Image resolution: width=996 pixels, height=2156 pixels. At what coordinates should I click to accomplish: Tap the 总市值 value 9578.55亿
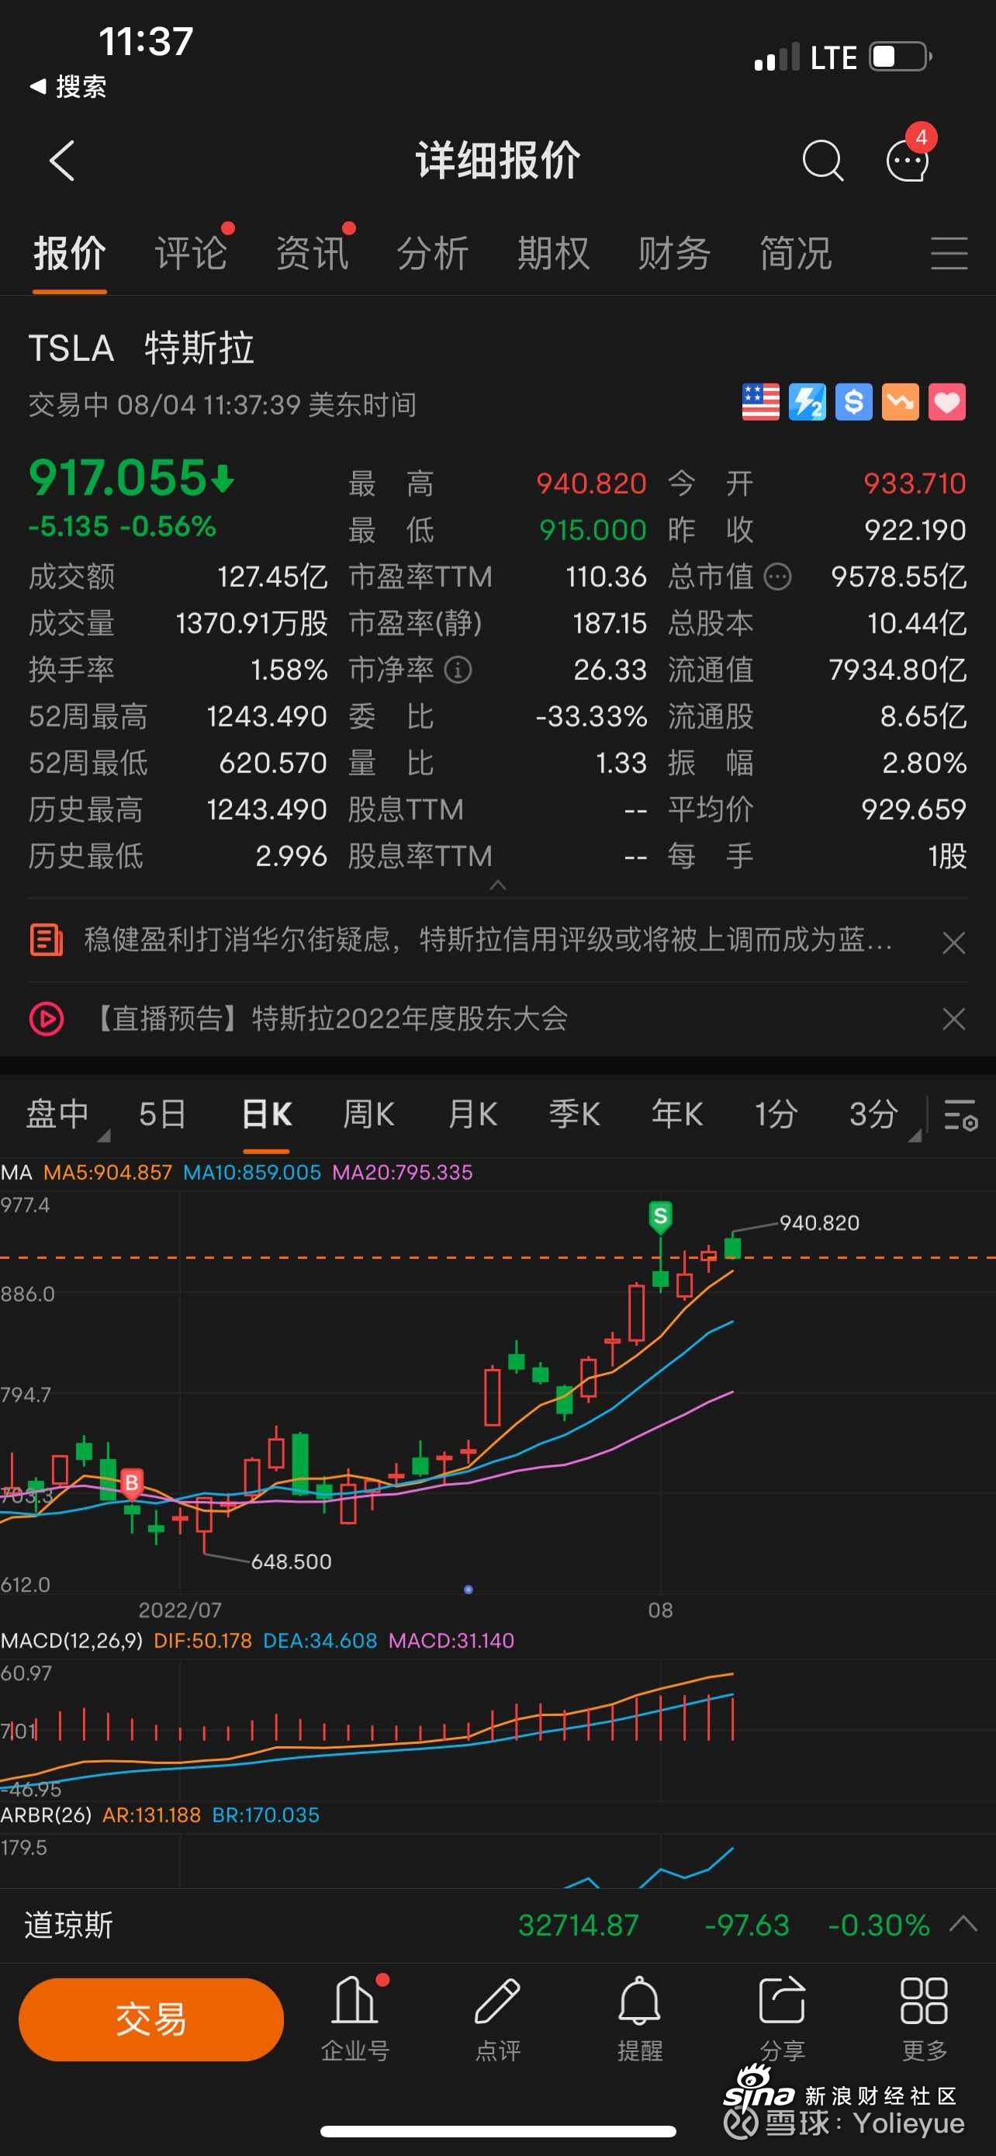898,577
